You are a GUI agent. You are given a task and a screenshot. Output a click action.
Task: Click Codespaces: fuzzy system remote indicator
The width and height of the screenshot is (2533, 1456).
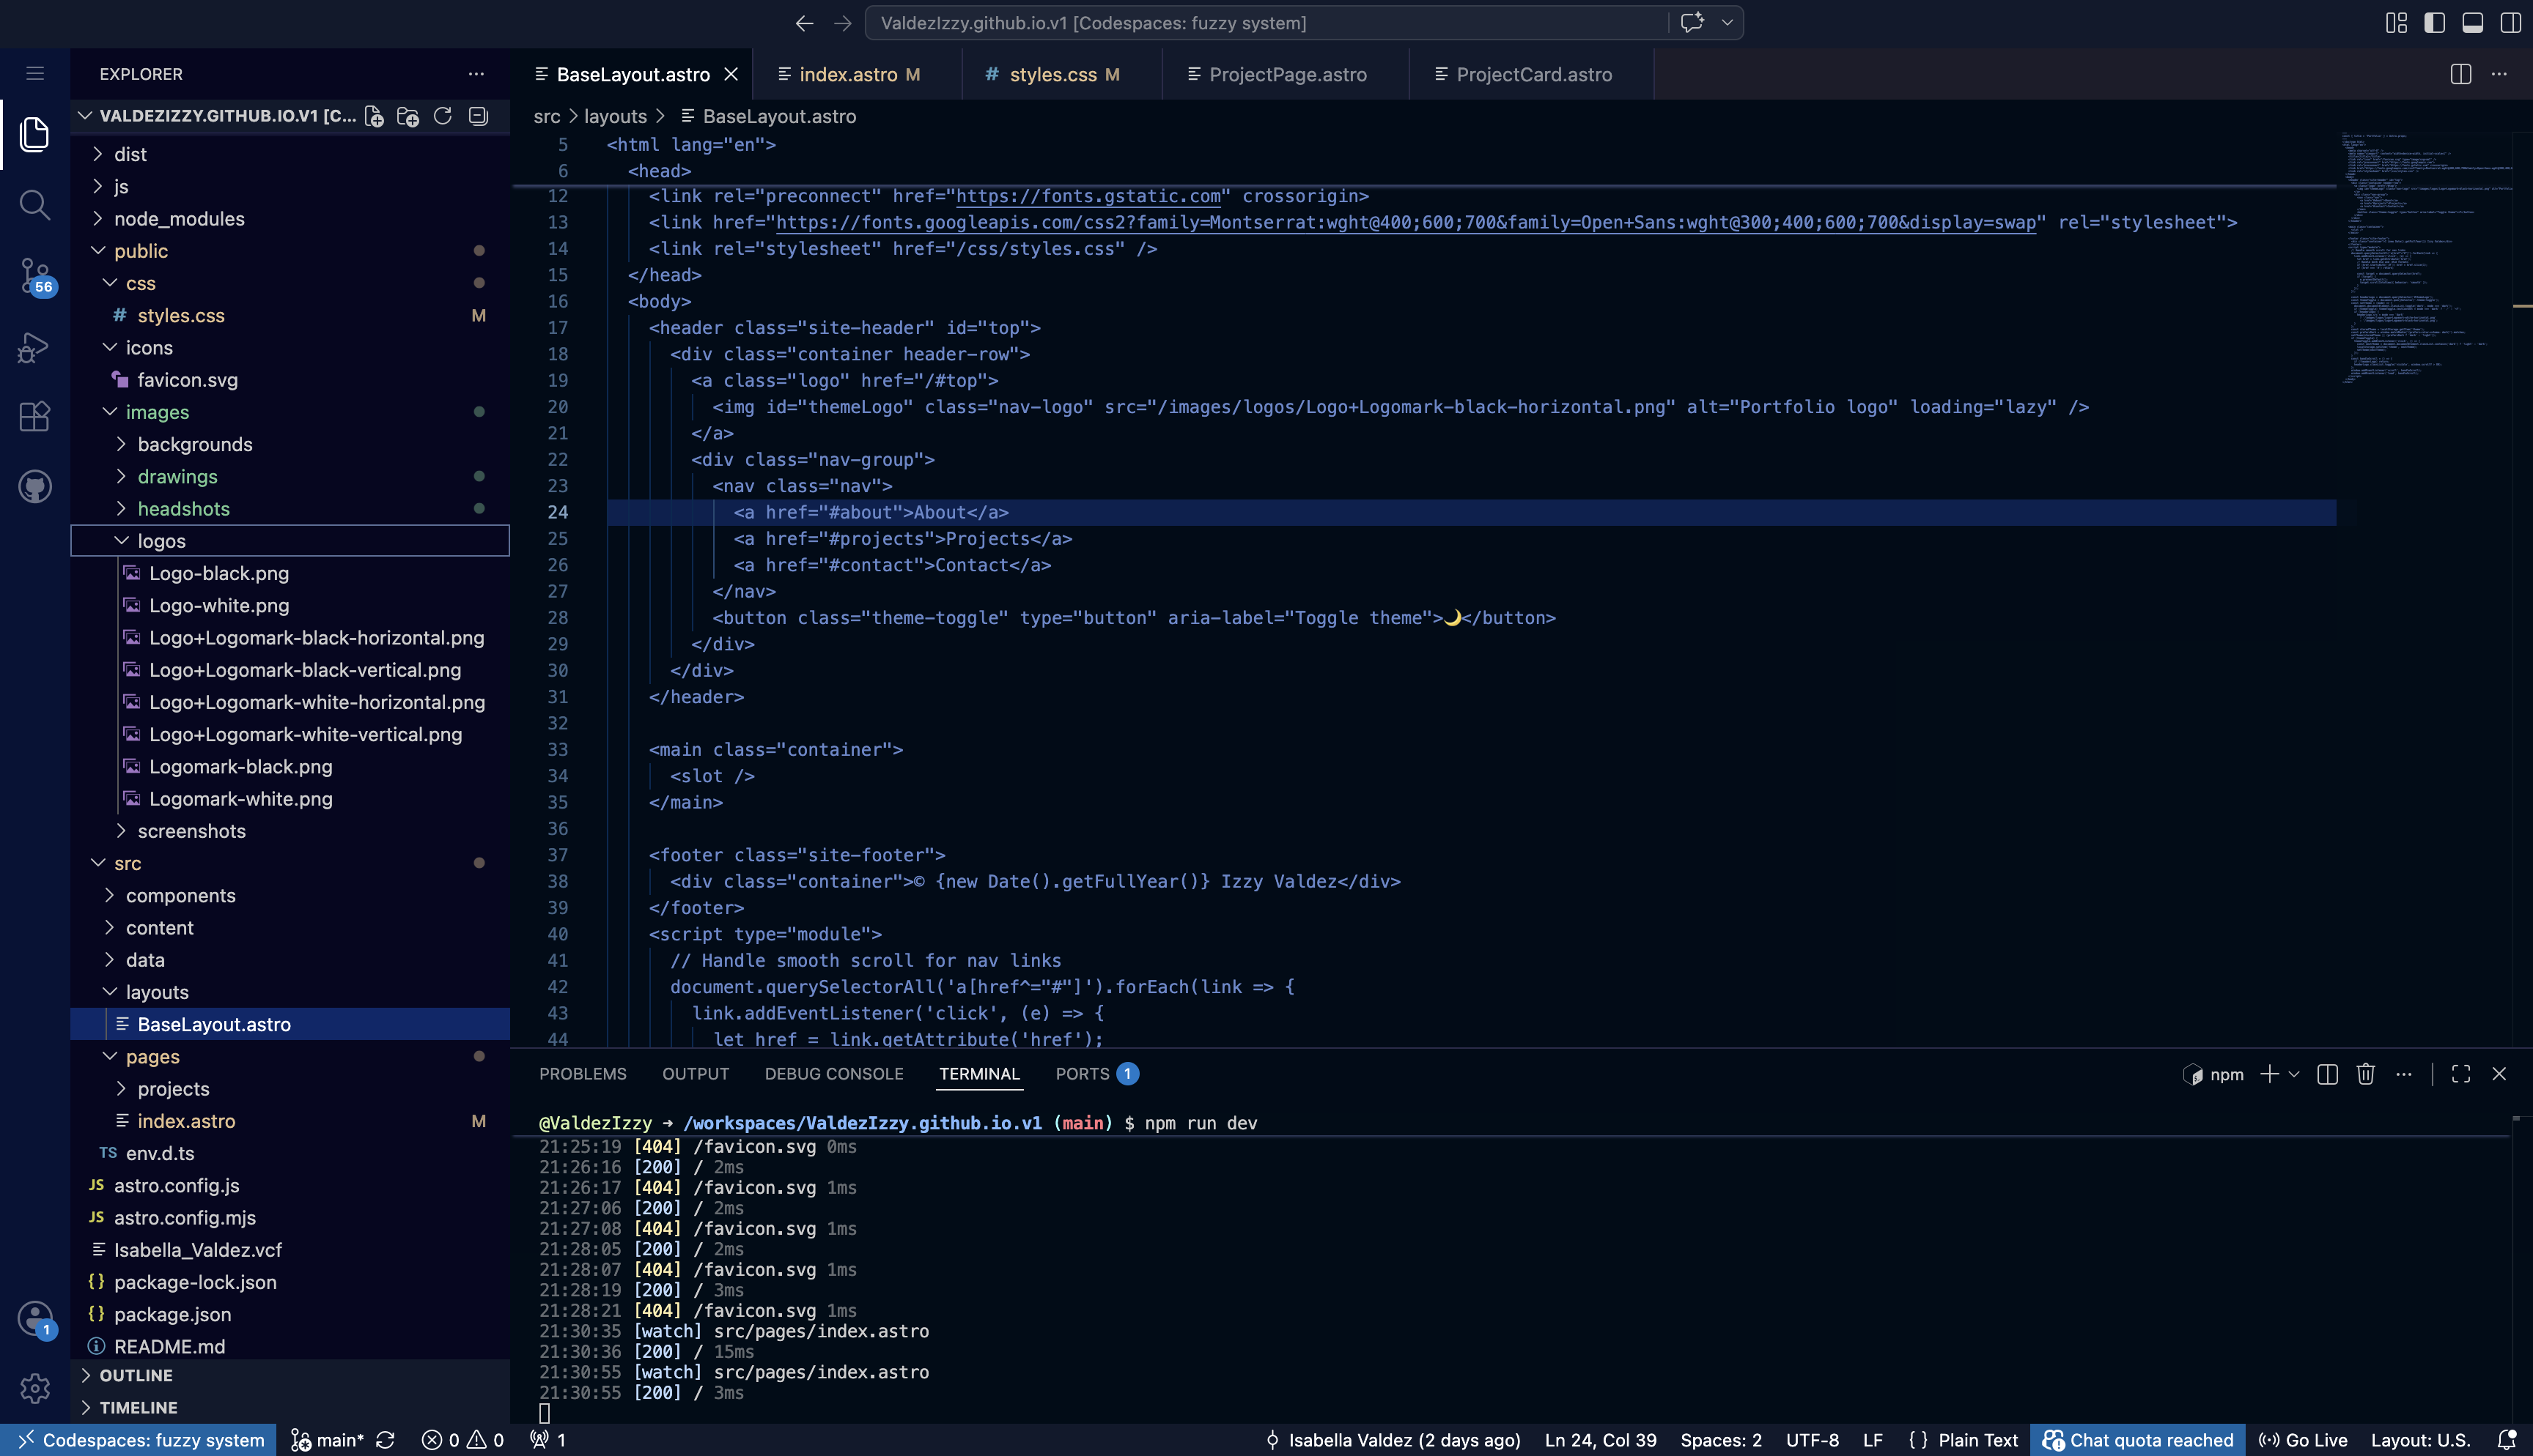[x=138, y=1440]
